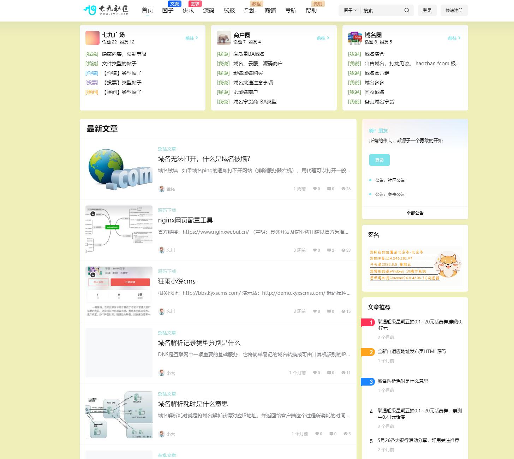
Task: Open 公告：社区公告
Action: click(390, 180)
